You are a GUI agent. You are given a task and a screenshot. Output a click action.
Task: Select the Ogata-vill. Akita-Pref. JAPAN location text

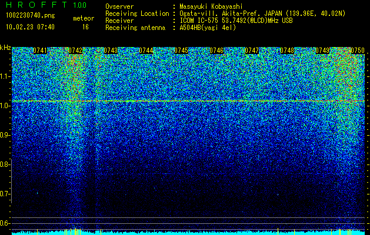coord(262,14)
